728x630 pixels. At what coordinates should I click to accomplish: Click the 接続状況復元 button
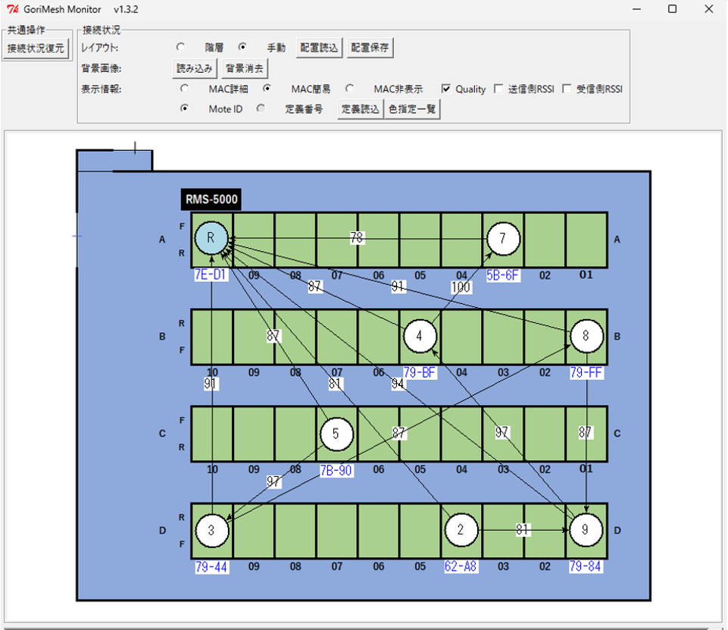pyautogui.click(x=36, y=49)
